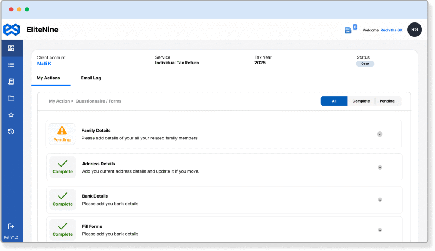Open the SMS messages notification icon
This screenshot has height=251, width=435.
point(348,30)
